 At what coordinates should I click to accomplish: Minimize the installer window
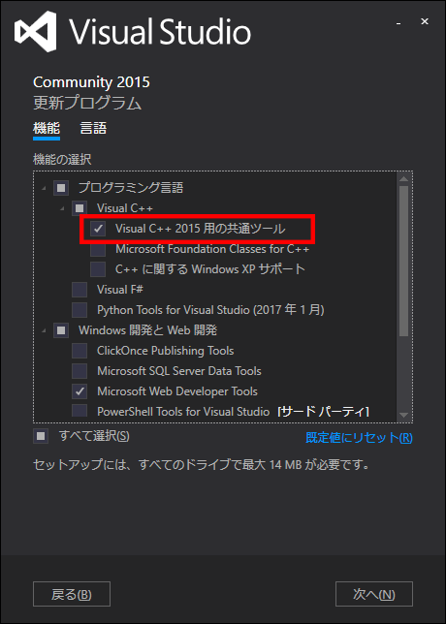click(398, 23)
